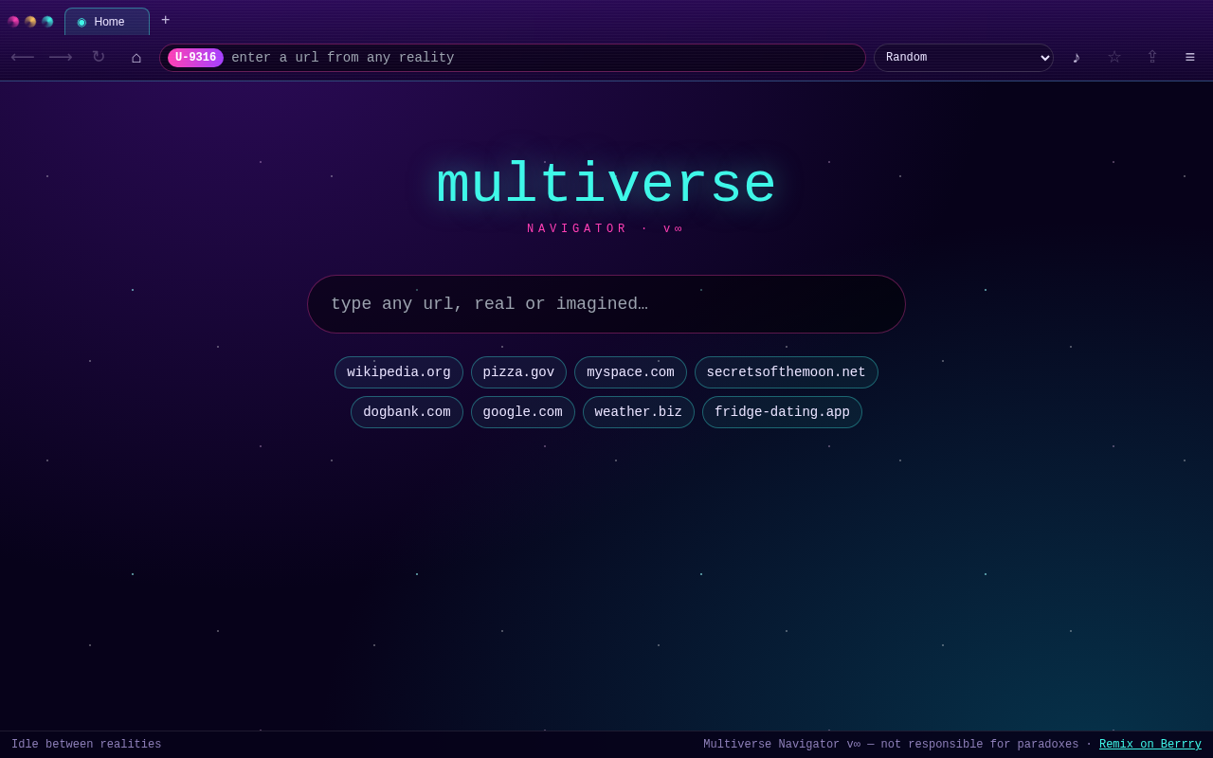Click the U-9316 universe badge
Screen dimensions: 1213x758
click(195, 58)
